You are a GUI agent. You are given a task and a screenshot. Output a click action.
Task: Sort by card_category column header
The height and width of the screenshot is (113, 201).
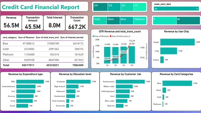pos(10,37)
